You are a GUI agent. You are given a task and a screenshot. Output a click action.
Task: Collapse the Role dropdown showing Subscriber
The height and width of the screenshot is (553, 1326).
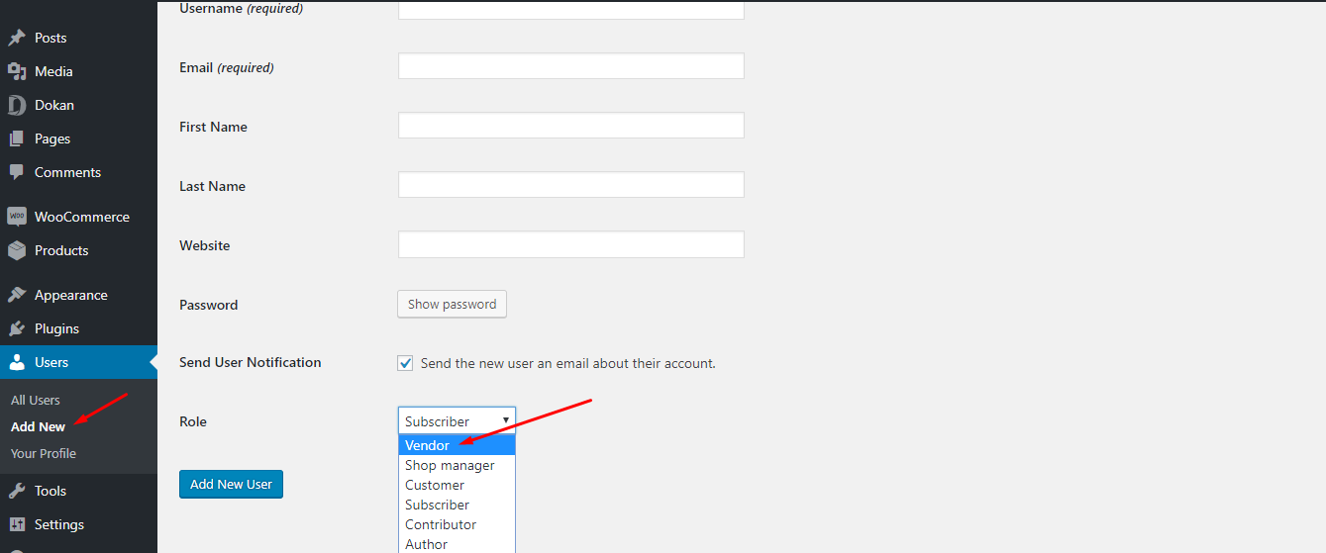[457, 420]
